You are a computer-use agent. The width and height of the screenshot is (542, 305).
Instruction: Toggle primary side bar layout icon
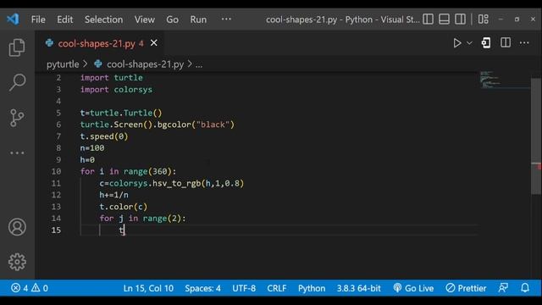click(x=428, y=19)
